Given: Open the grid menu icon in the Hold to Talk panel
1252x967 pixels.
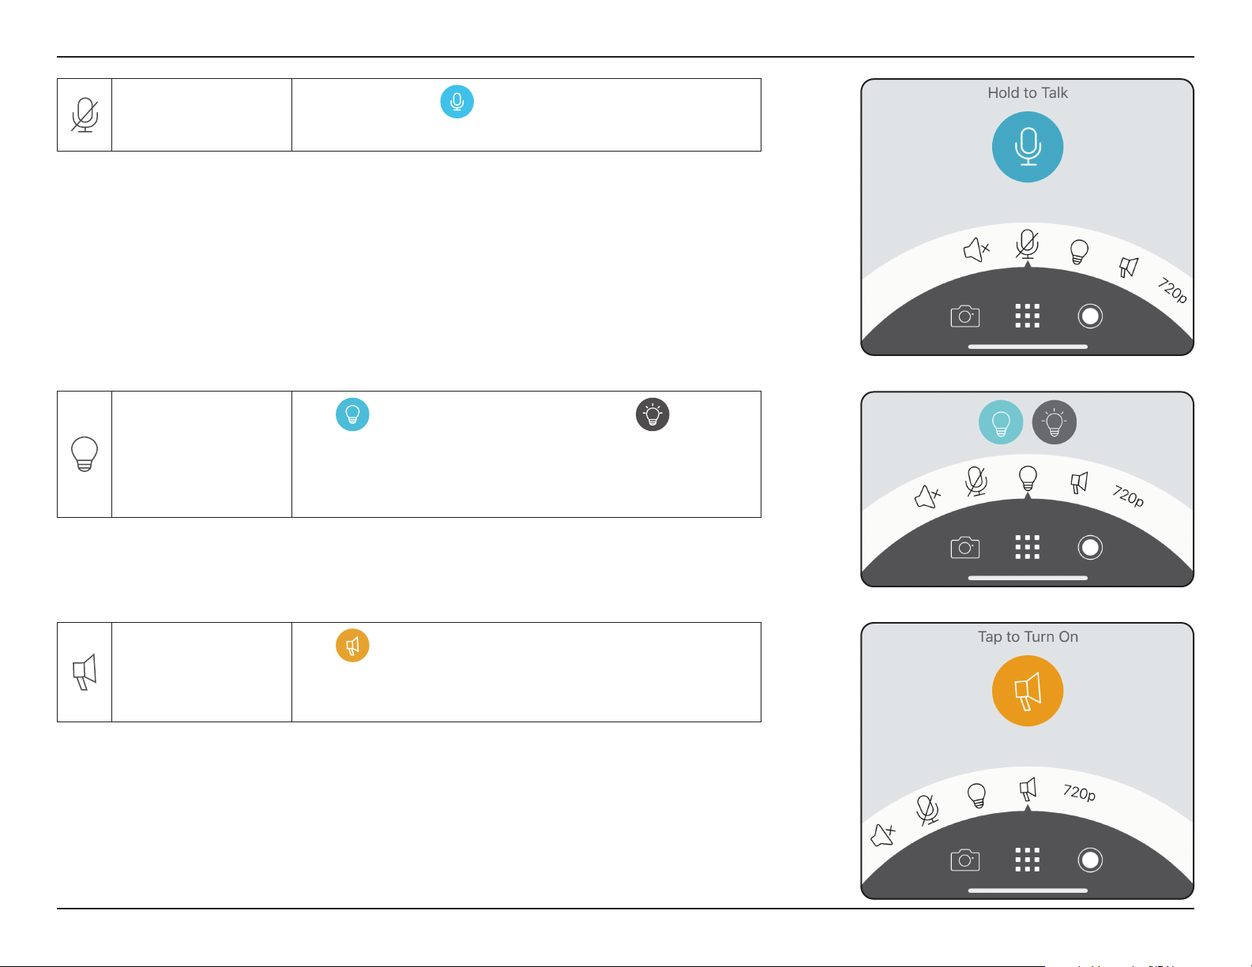Looking at the screenshot, I should tap(1027, 316).
